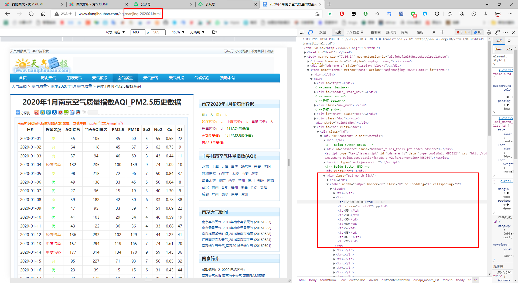Open the 无限制 throttling dropdown
This screenshot has width=518, height=283.
coord(197,32)
